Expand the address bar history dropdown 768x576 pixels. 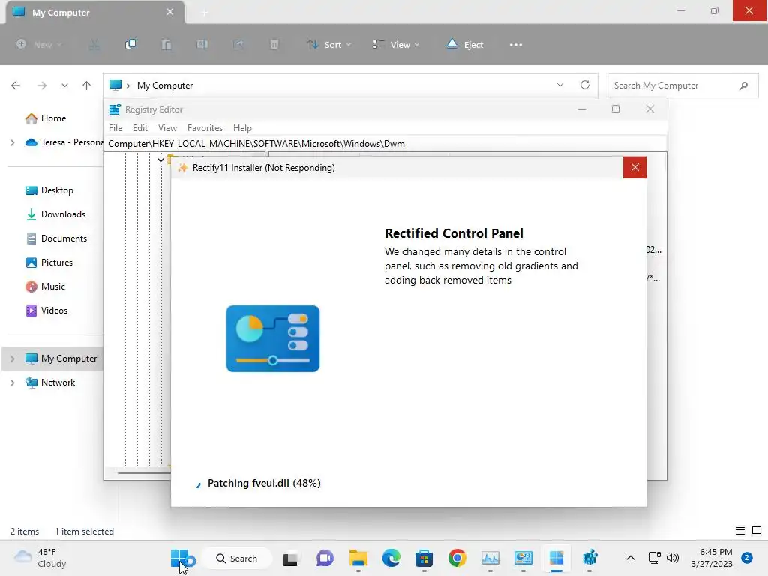coord(559,85)
